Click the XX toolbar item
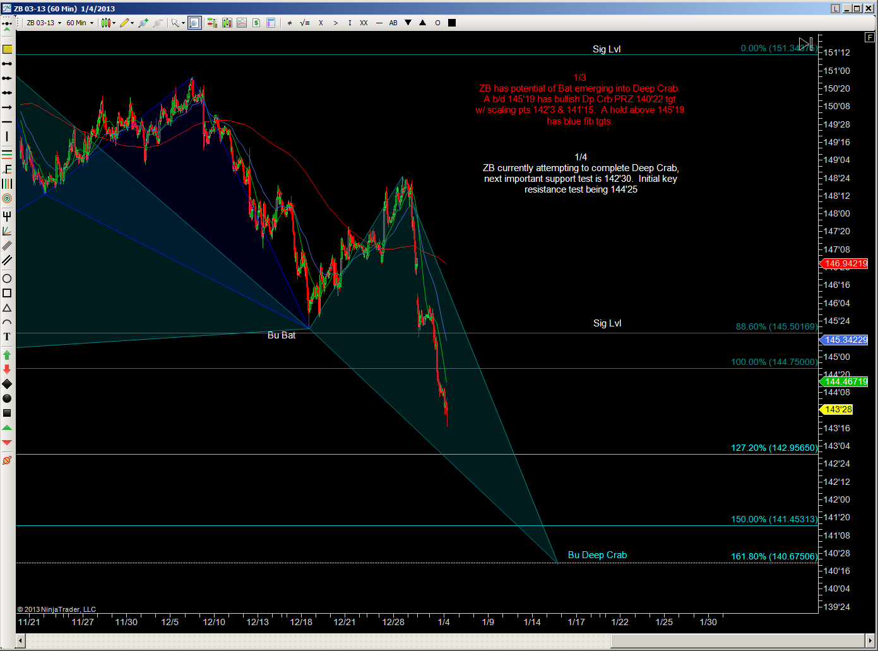The image size is (878, 651). tap(364, 23)
